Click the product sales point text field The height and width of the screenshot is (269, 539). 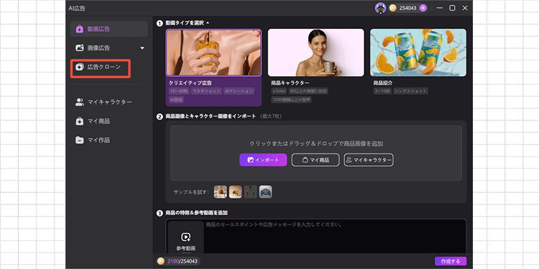click(x=334, y=237)
